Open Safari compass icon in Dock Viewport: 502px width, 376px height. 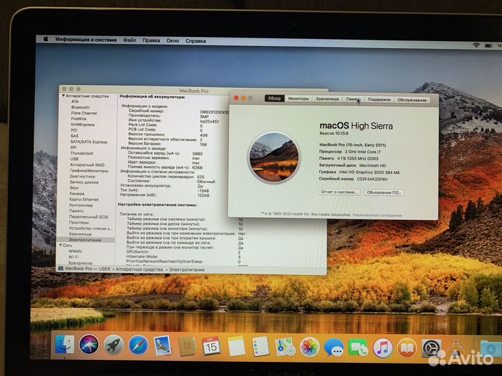pyautogui.click(x=138, y=345)
